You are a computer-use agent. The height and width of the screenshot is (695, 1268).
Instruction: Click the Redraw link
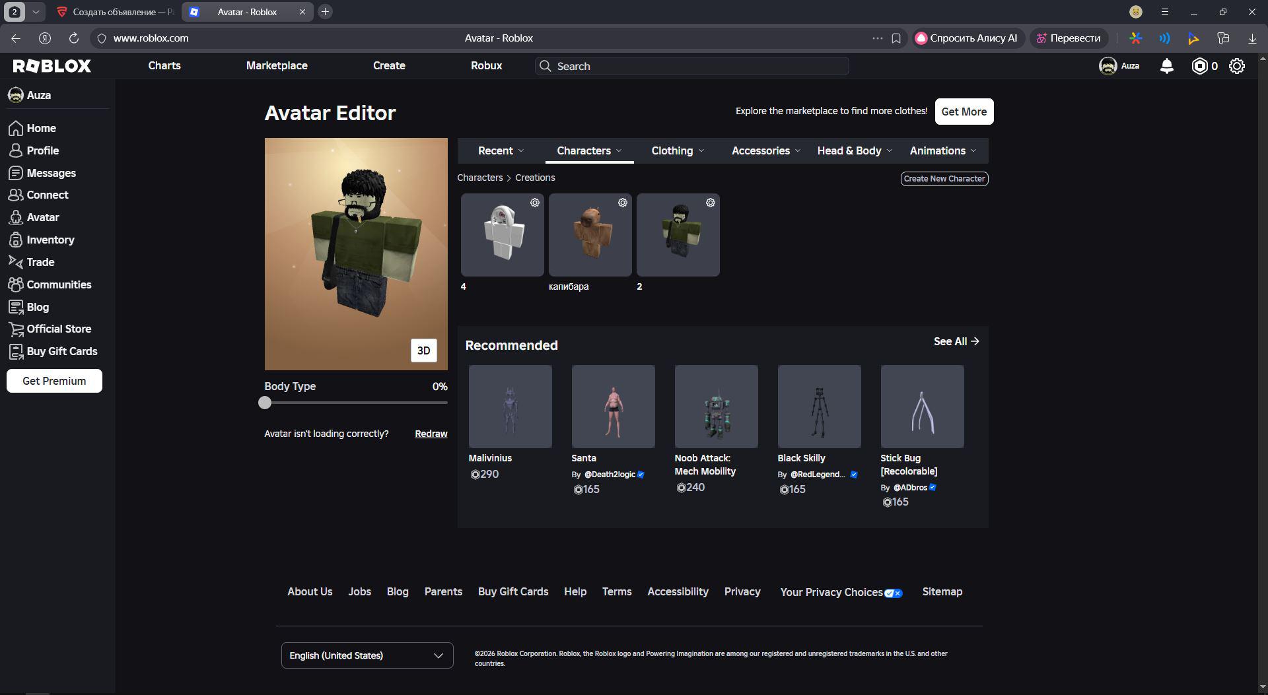pos(431,434)
